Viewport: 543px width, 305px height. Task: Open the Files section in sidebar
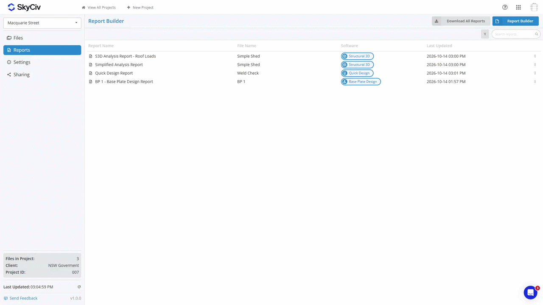point(42,38)
